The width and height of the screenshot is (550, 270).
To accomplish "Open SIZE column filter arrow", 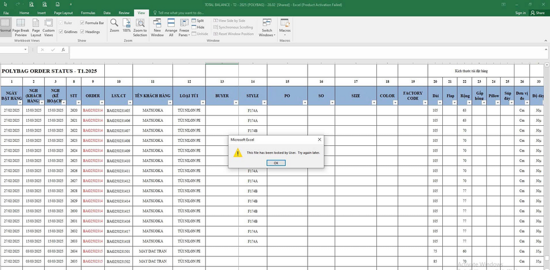I will coord(374,102).
